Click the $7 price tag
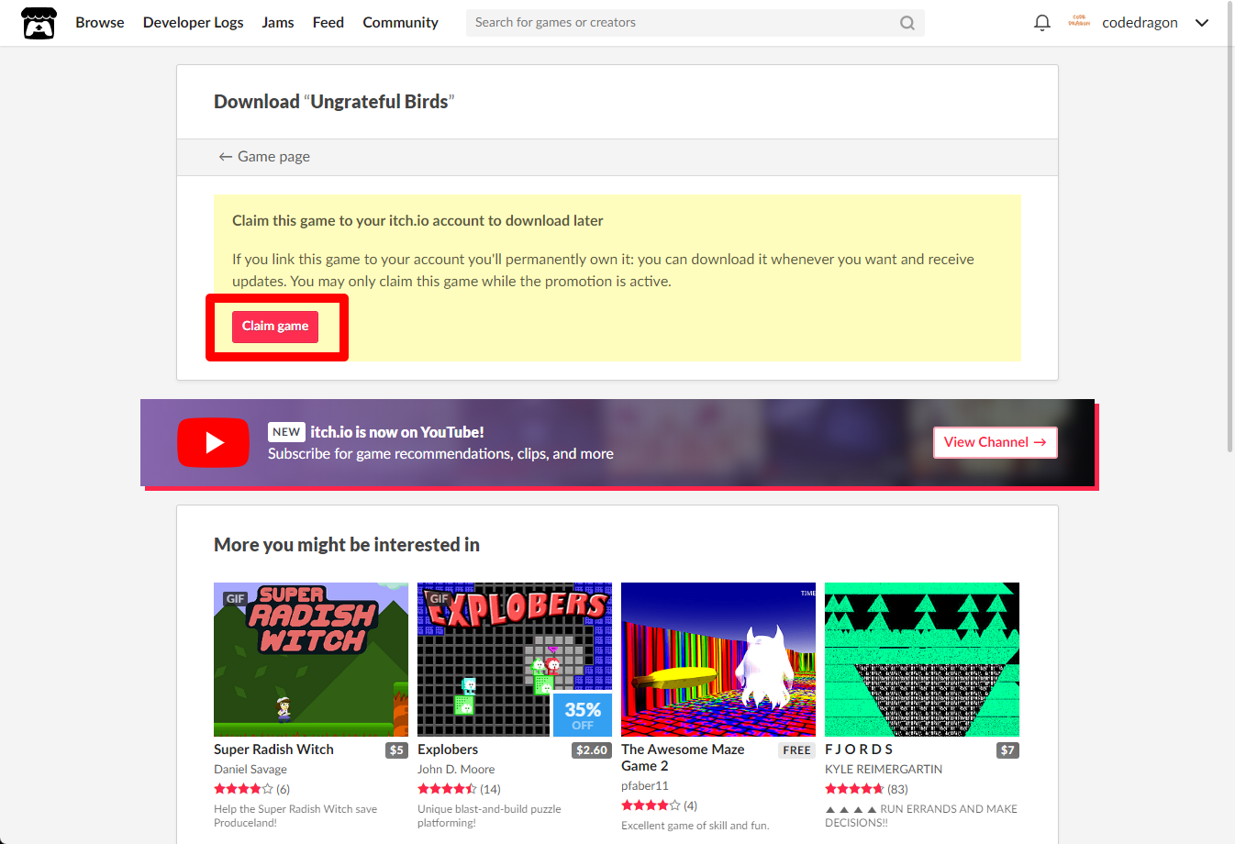Viewport: 1235px width, 844px height. (x=1007, y=750)
